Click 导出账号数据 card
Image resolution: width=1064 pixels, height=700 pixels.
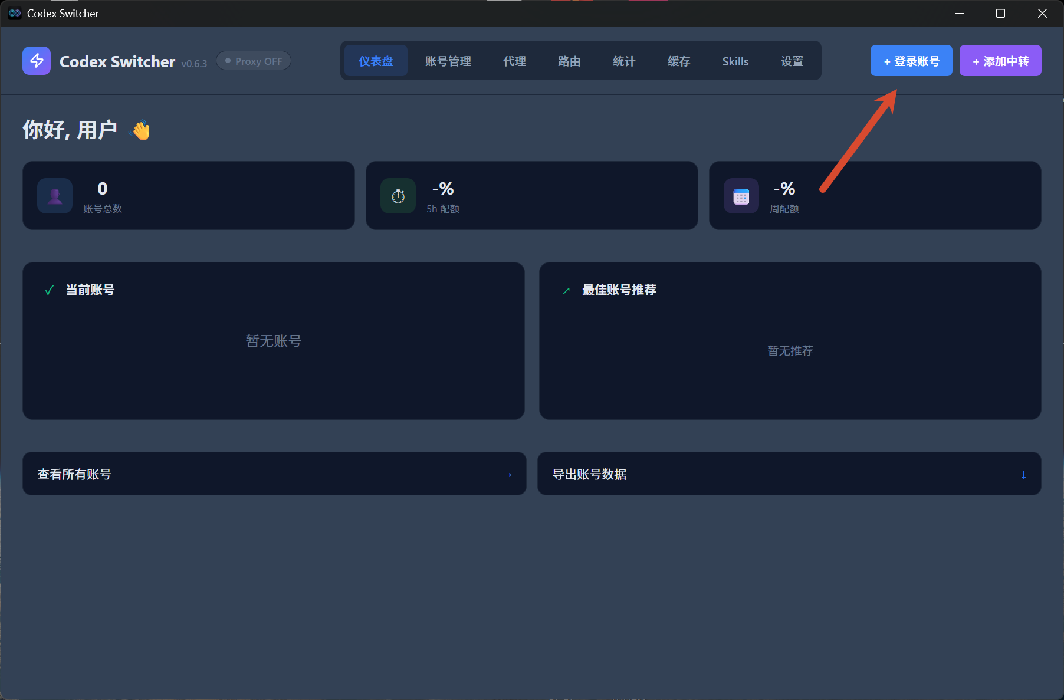tap(789, 474)
